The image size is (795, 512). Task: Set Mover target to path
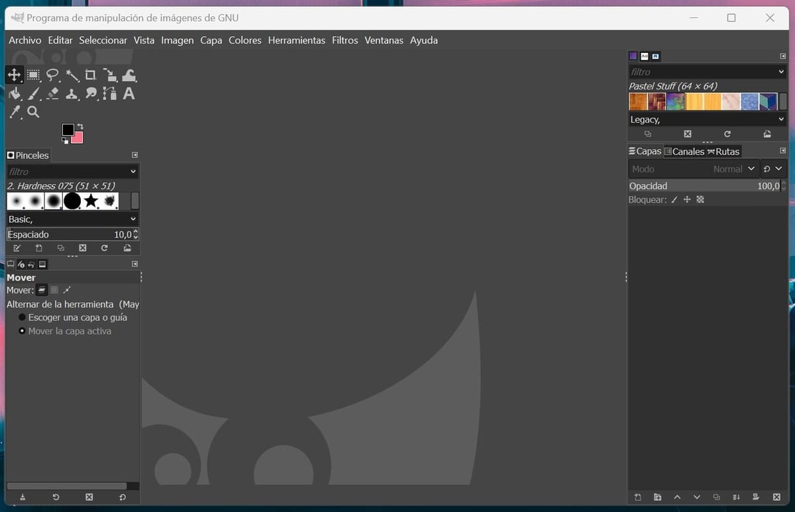67,290
